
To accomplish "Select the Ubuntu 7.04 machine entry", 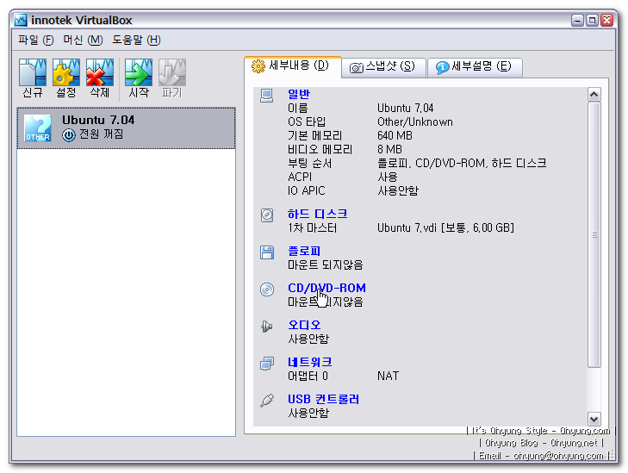I will click(x=126, y=128).
